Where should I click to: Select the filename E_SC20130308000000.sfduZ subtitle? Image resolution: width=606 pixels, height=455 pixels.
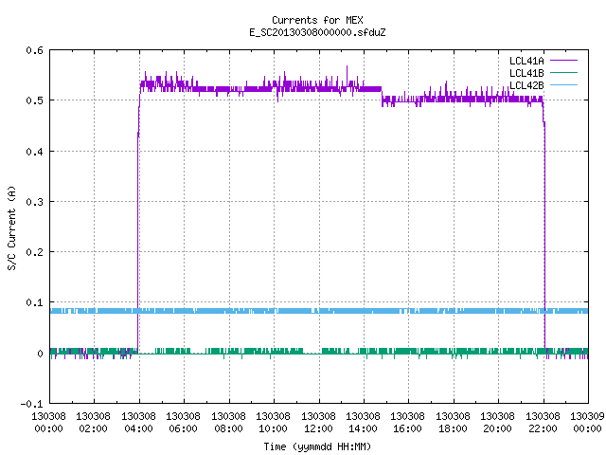[317, 32]
